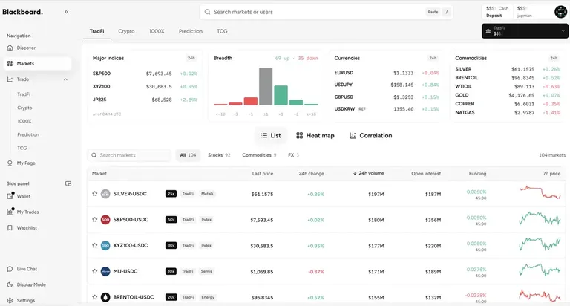Viewport: 570px width, 306px height.
Task: Select Prediction under Trade in sidebar
Action: [x=28, y=134]
